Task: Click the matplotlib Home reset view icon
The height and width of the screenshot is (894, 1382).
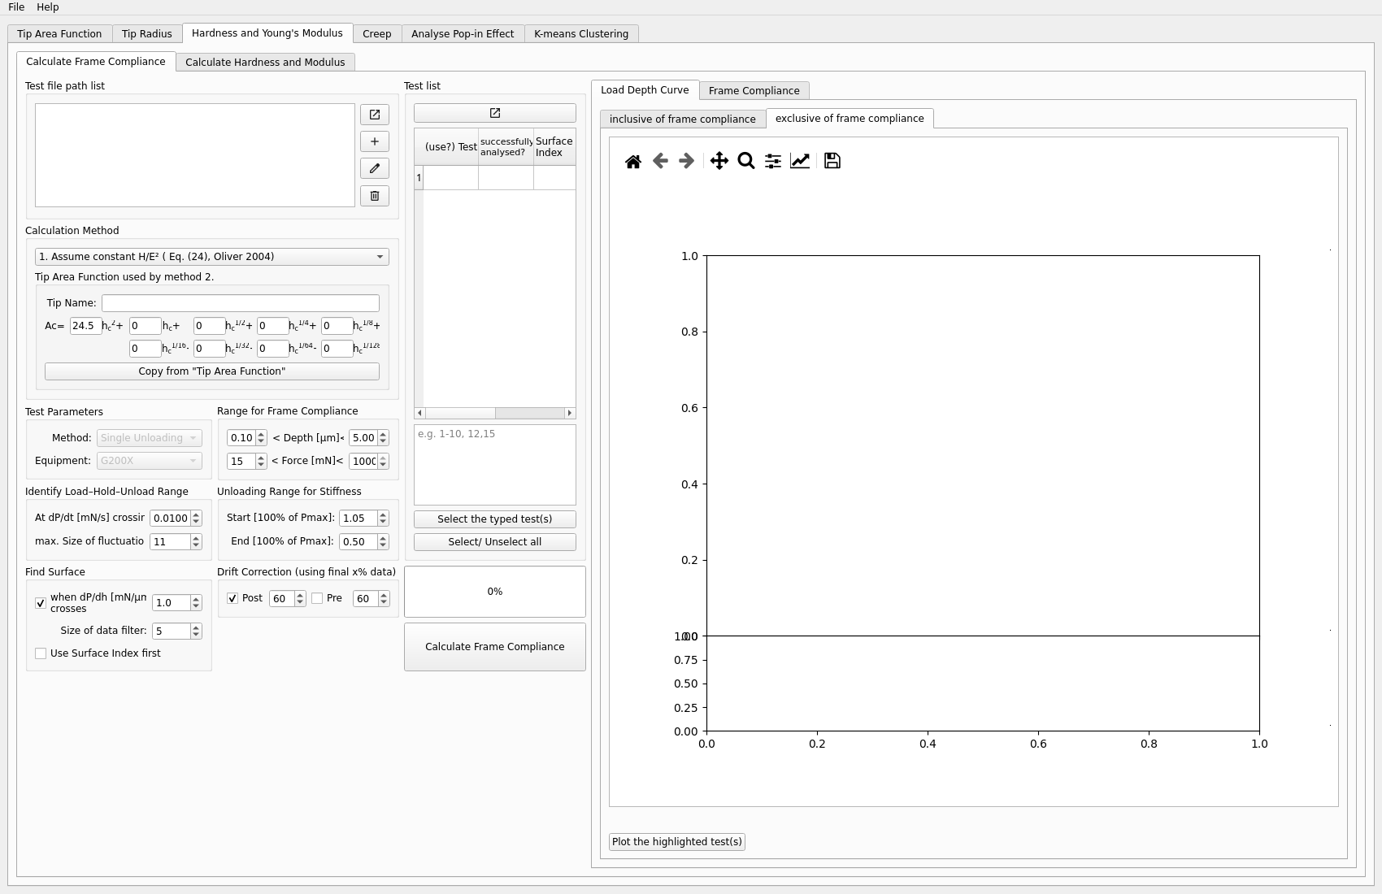Action: click(632, 161)
